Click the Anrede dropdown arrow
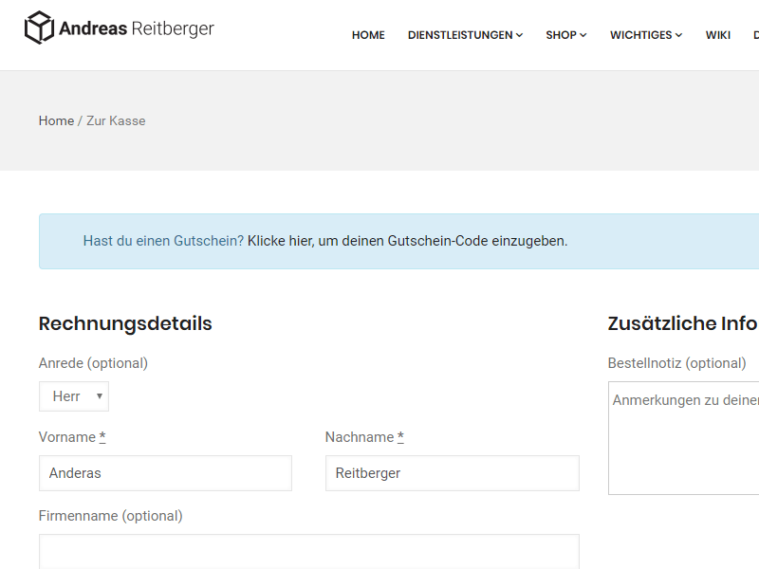 (x=100, y=396)
